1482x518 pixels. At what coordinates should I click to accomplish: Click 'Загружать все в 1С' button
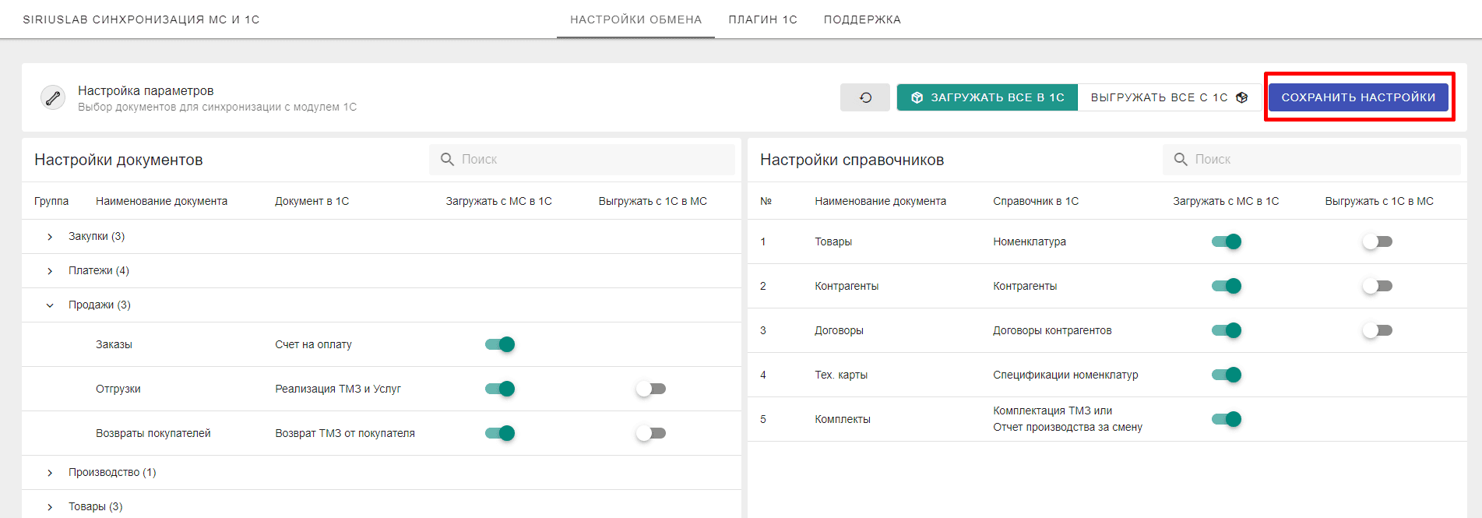pyautogui.click(x=987, y=97)
